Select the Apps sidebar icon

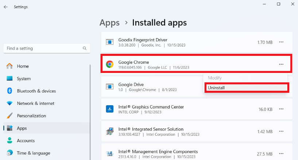(10, 128)
